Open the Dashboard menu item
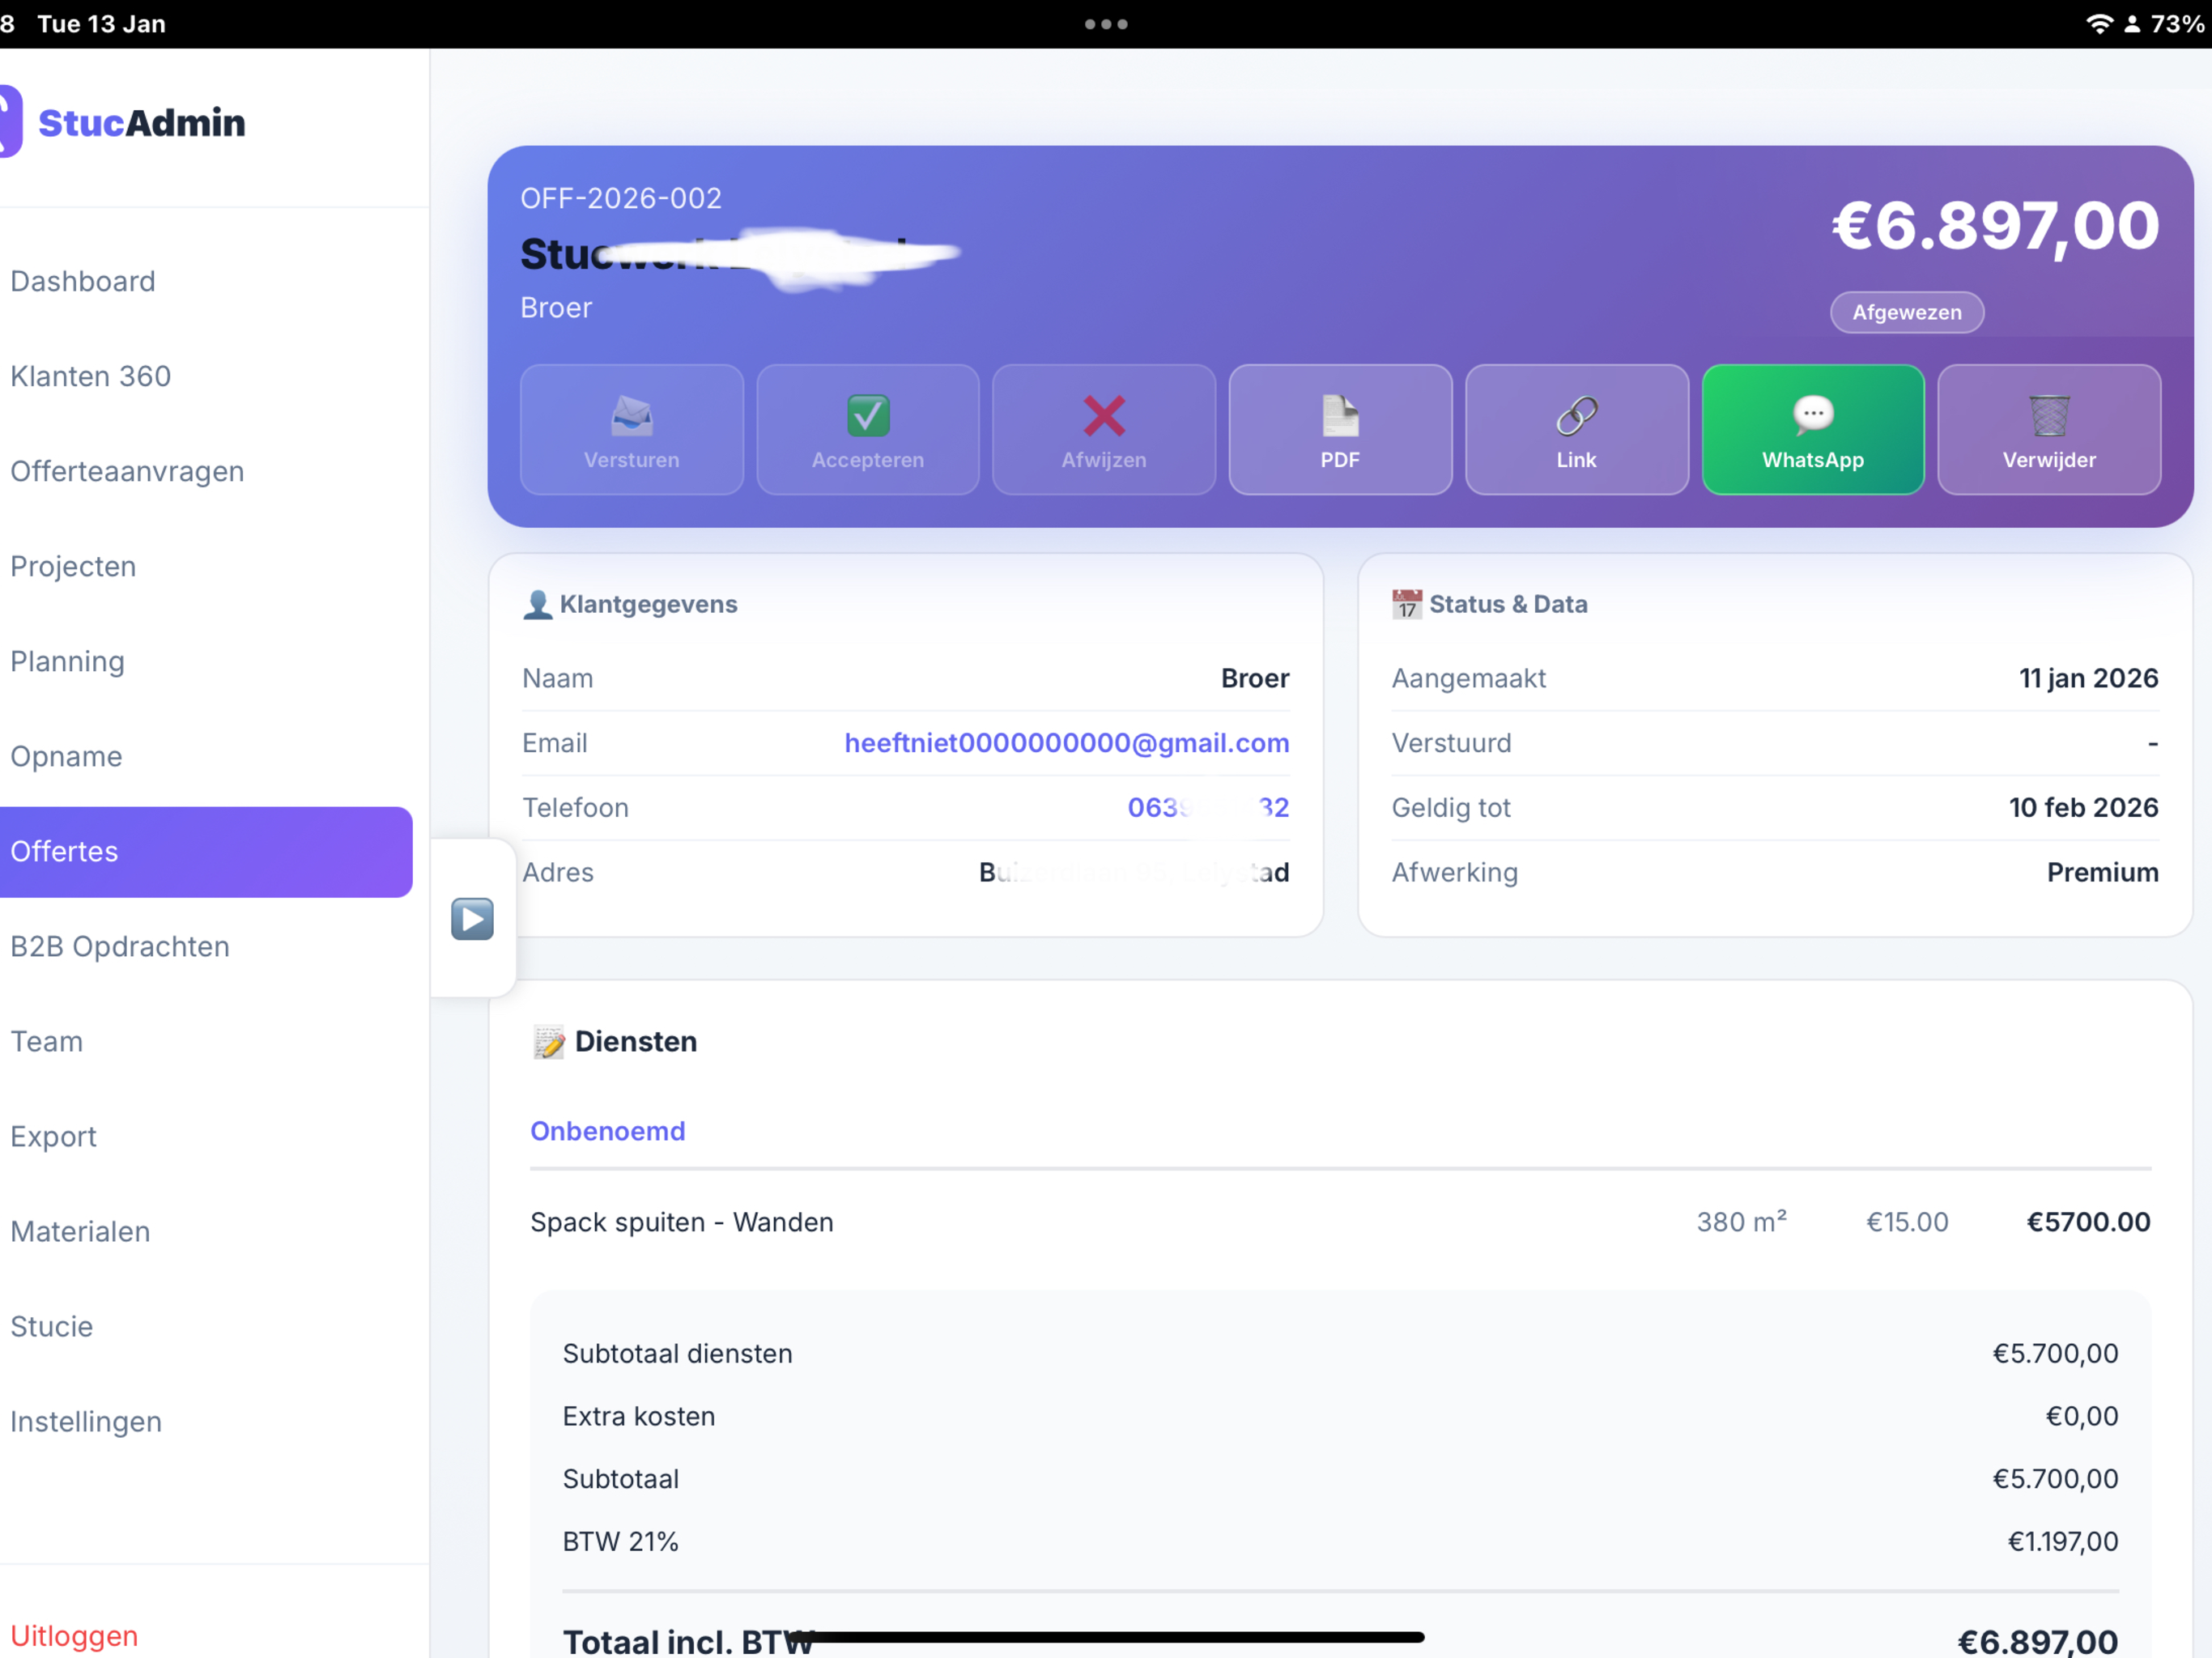This screenshot has width=2212, height=1658. [83, 281]
